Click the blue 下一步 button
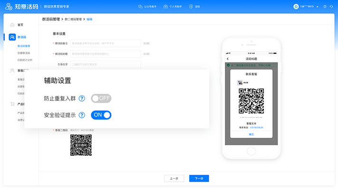The width and height of the screenshot is (338, 188). pyautogui.click(x=199, y=179)
